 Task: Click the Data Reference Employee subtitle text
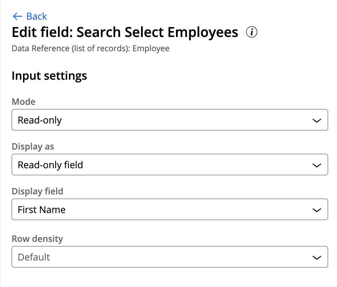90,49
